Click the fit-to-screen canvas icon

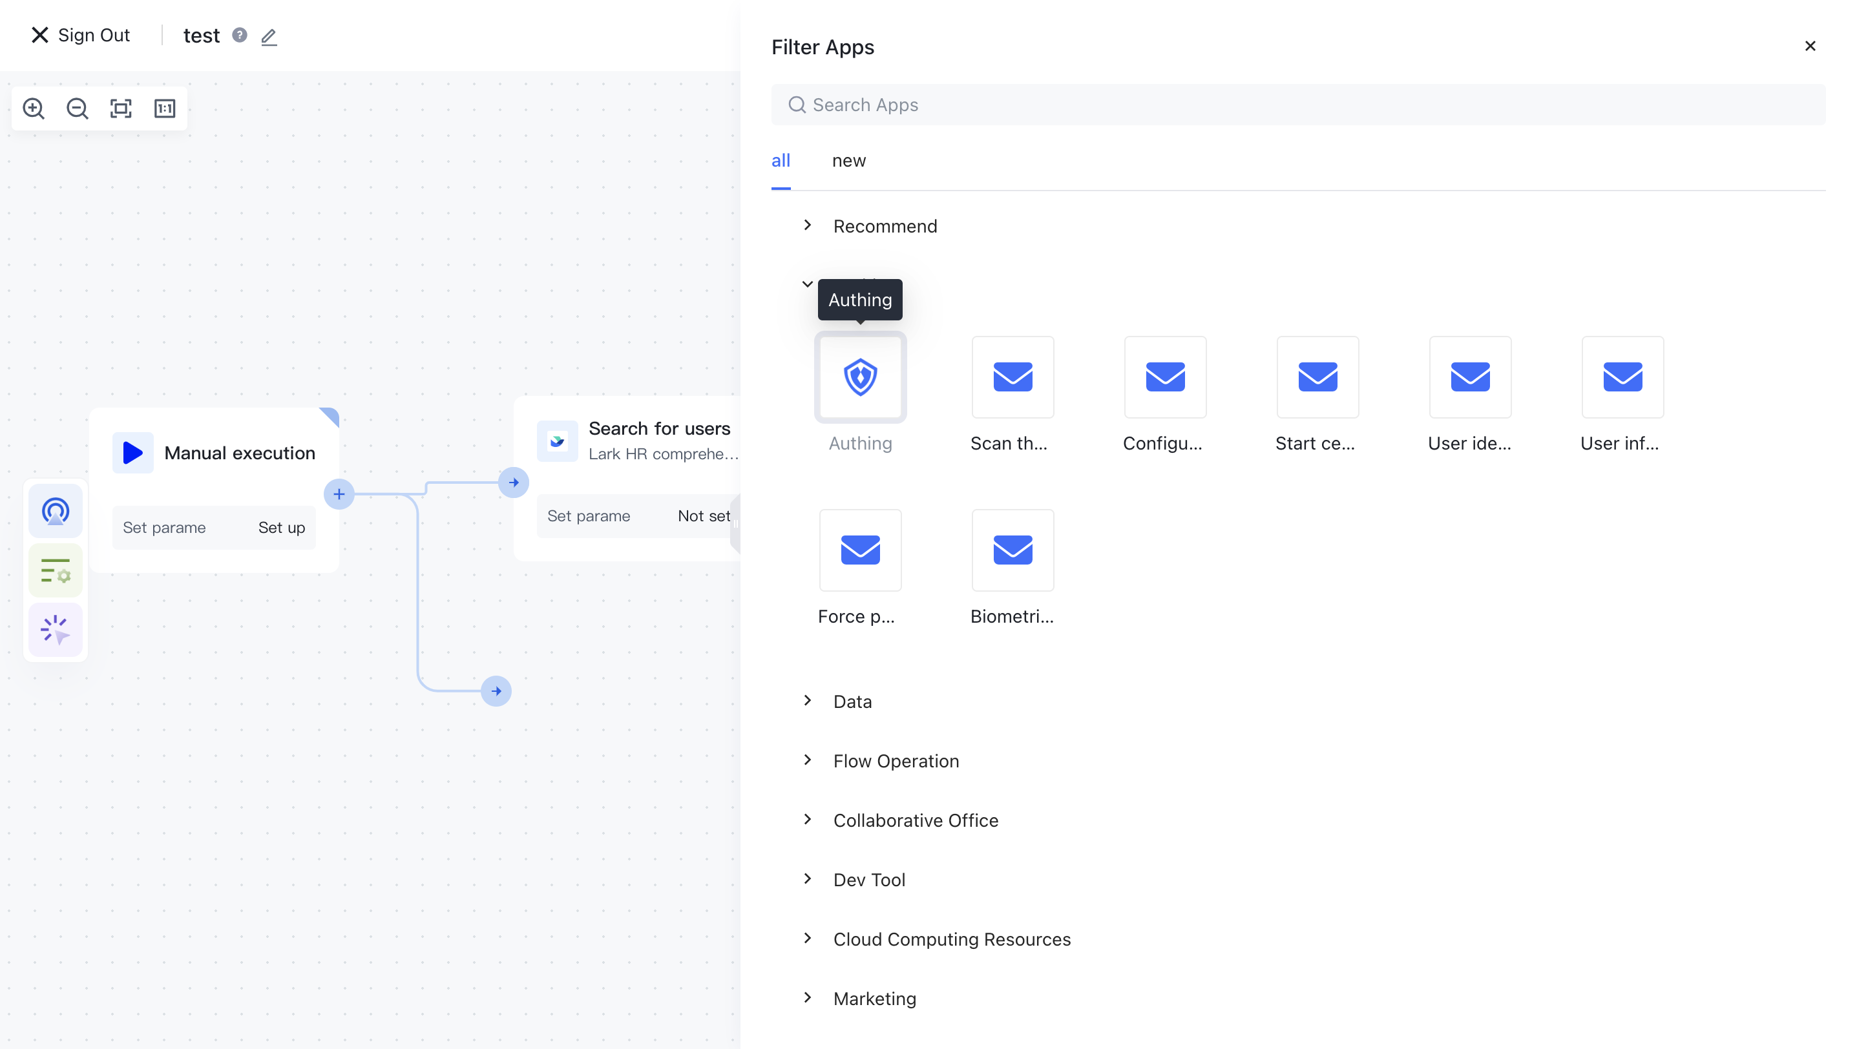pos(121,109)
